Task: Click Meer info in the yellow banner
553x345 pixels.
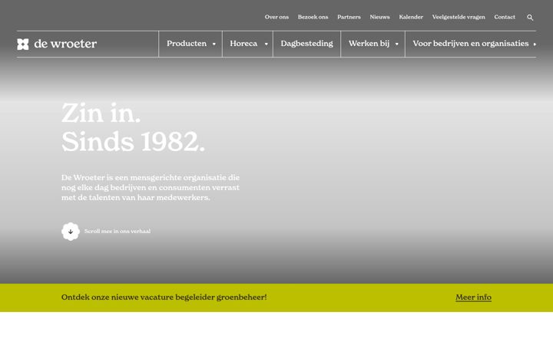Action: point(473,297)
